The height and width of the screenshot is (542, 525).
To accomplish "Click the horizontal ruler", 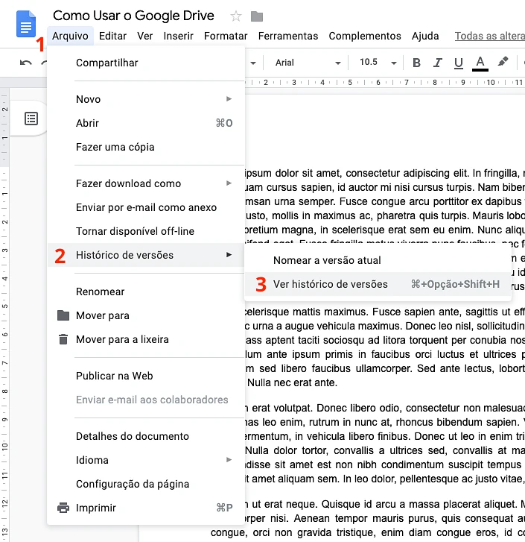I will point(385,83).
